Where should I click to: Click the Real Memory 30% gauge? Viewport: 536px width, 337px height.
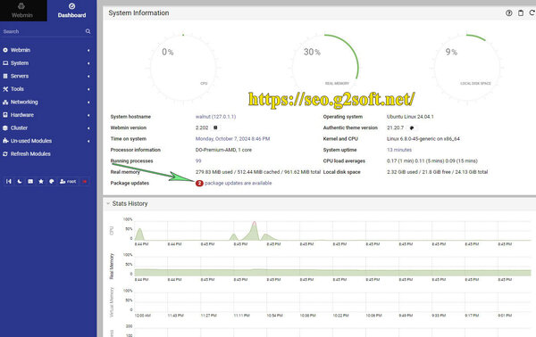(325, 68)
